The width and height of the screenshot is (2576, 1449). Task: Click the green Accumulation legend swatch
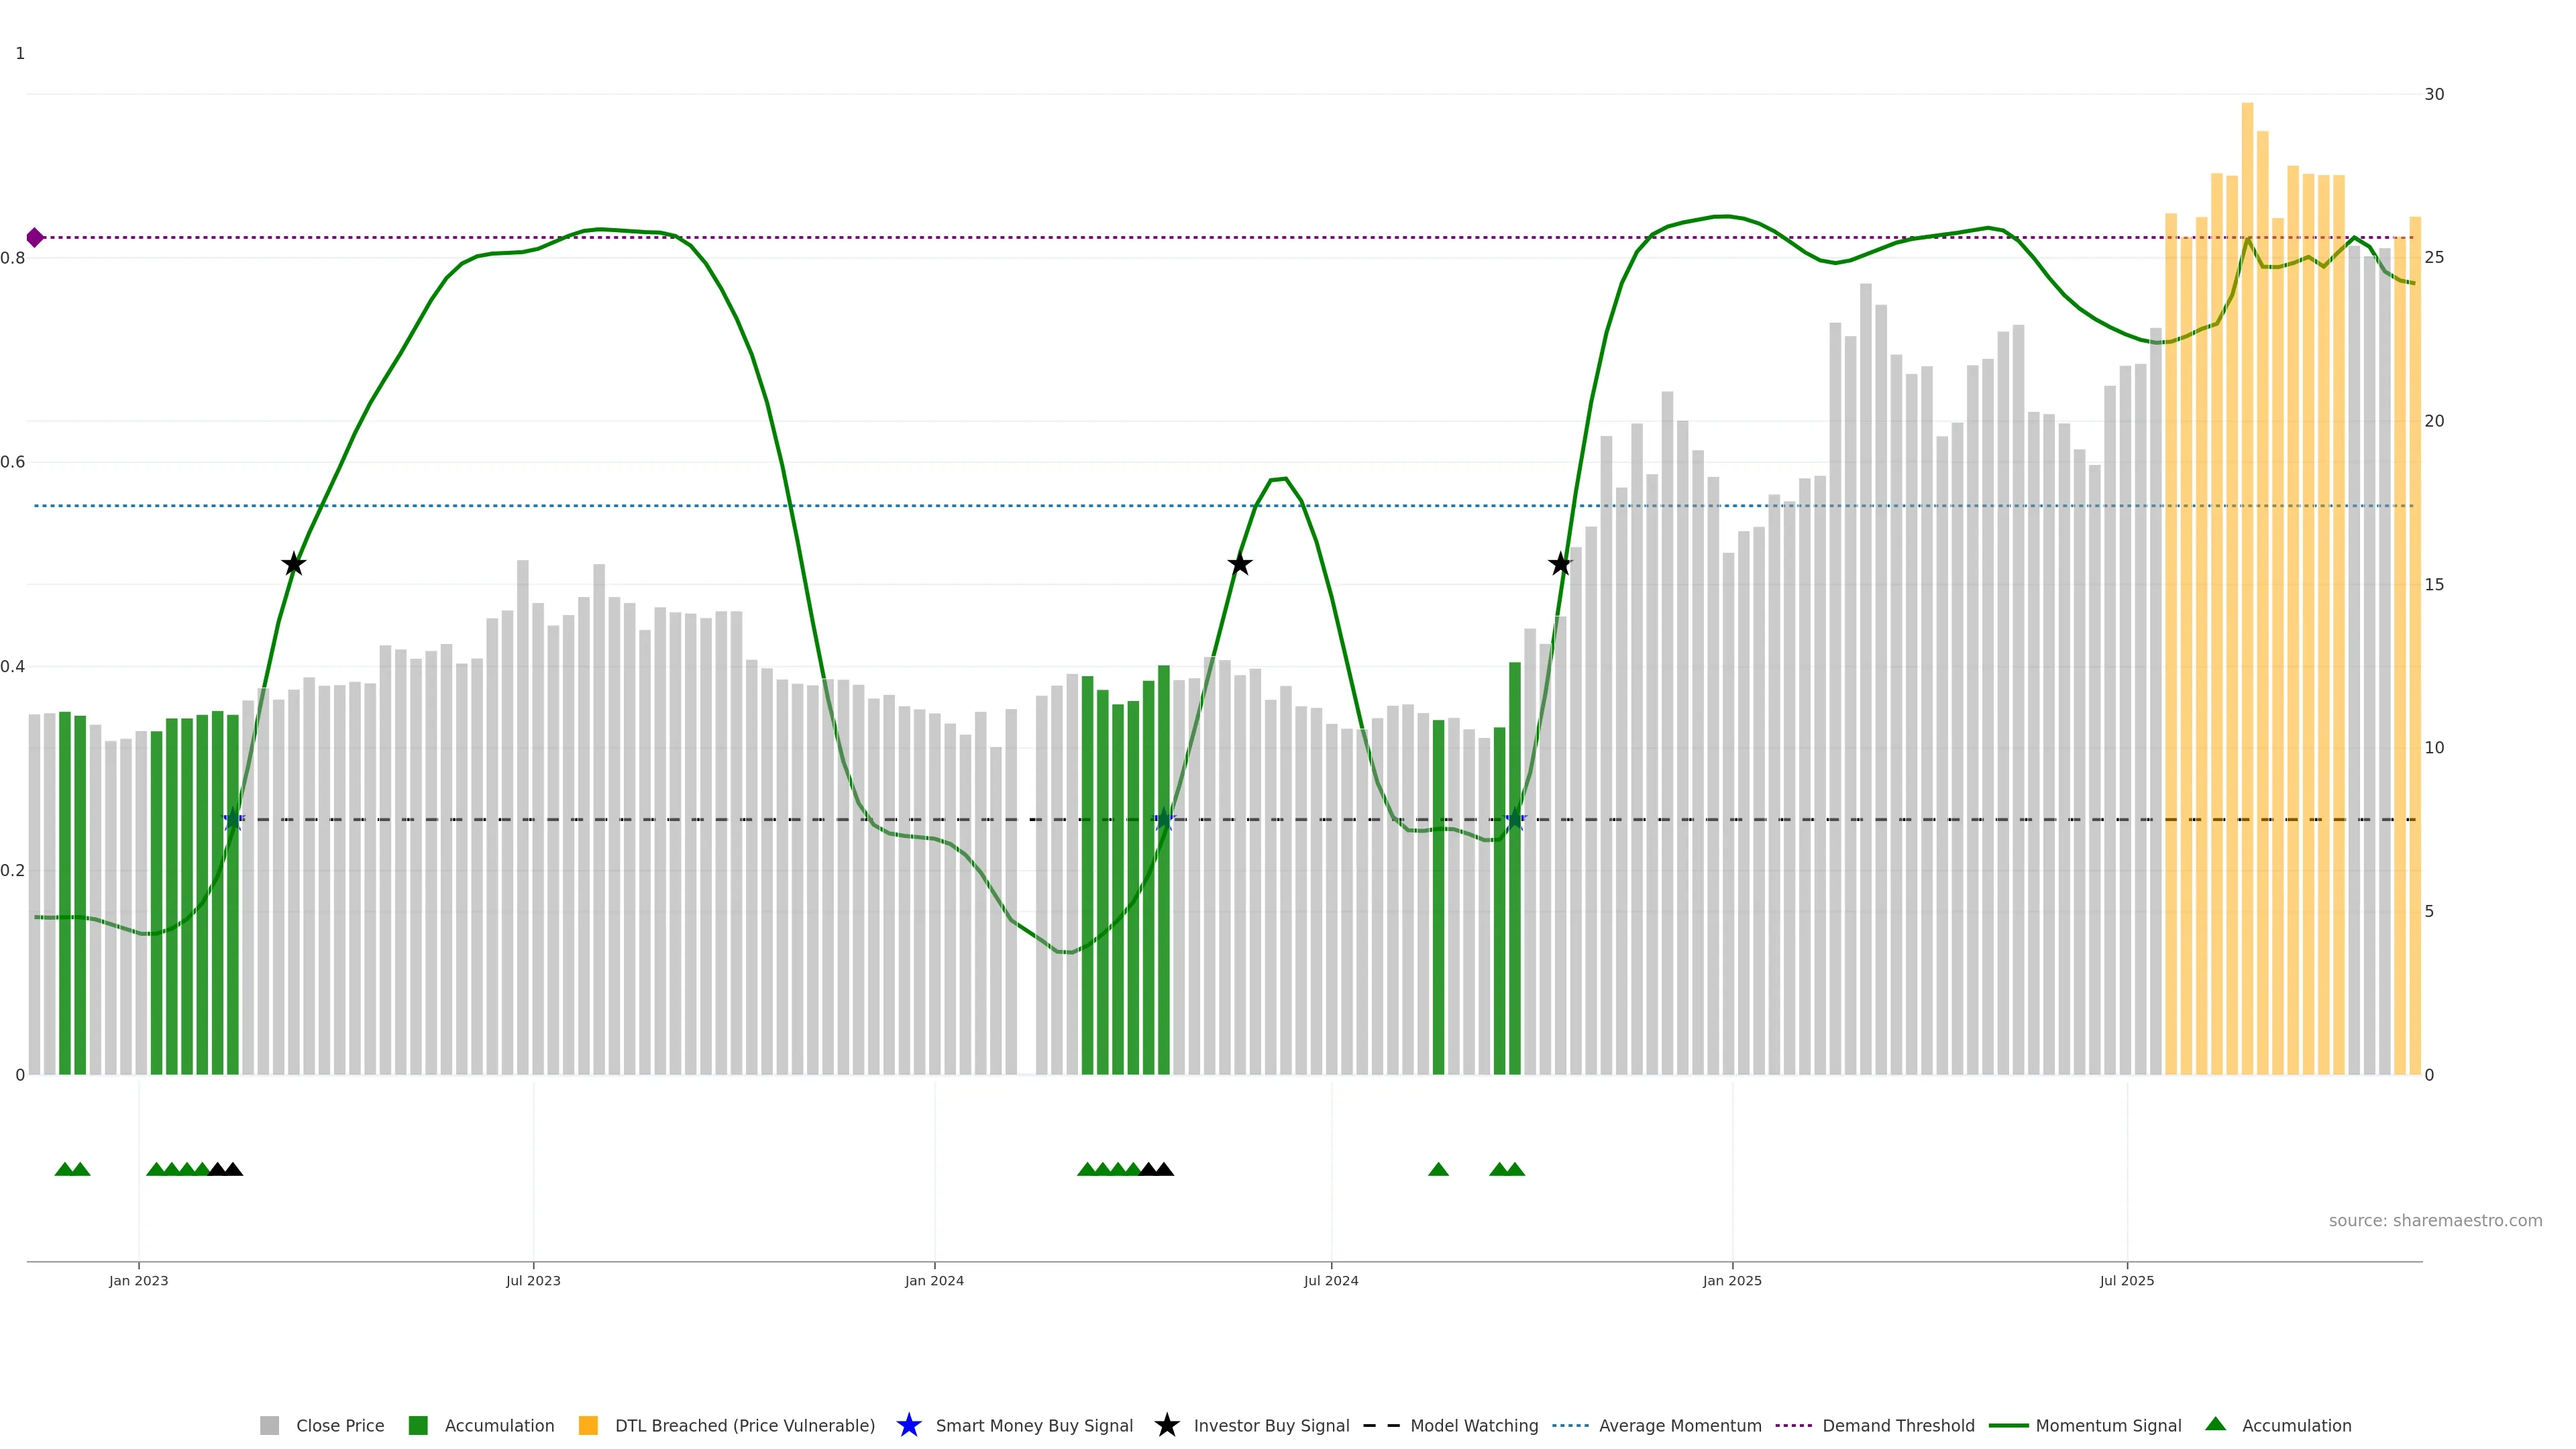418,1425
